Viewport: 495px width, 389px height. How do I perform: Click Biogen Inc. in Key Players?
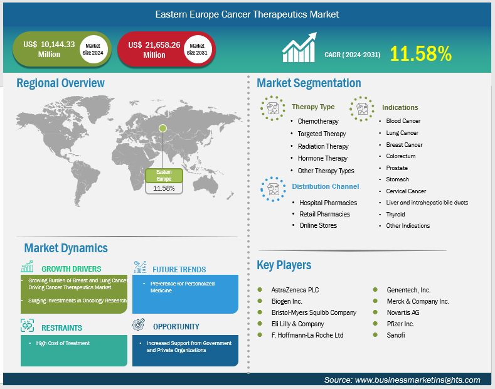287,301
